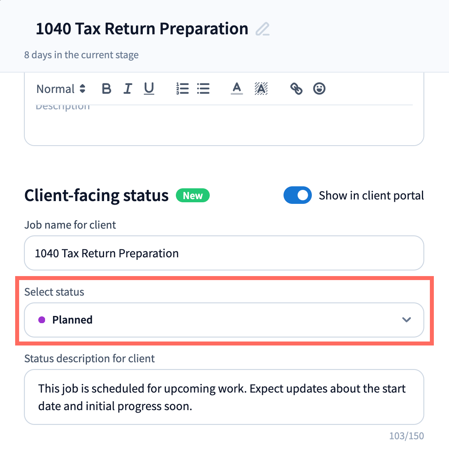
Task: Open the Select status dropdown
Action: coord(224,320)
